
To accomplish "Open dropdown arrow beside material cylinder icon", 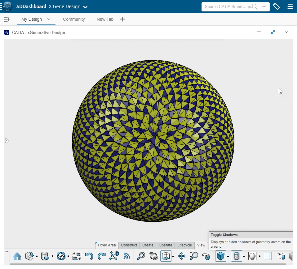I will pos(244,256).
